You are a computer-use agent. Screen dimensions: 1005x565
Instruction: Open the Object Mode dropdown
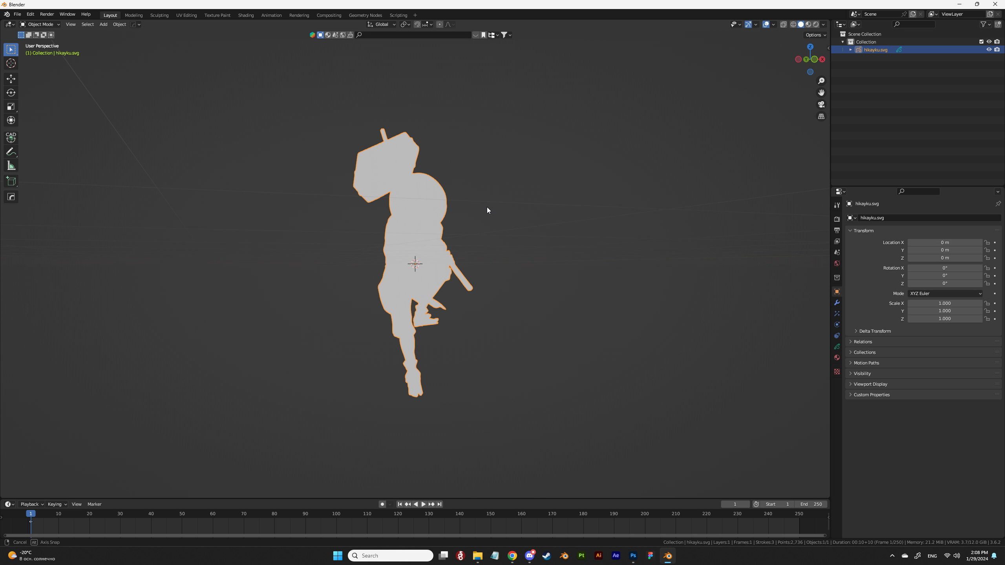pyautogui.click(x=40, y=24)
